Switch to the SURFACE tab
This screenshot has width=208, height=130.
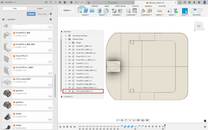(95, 6)
